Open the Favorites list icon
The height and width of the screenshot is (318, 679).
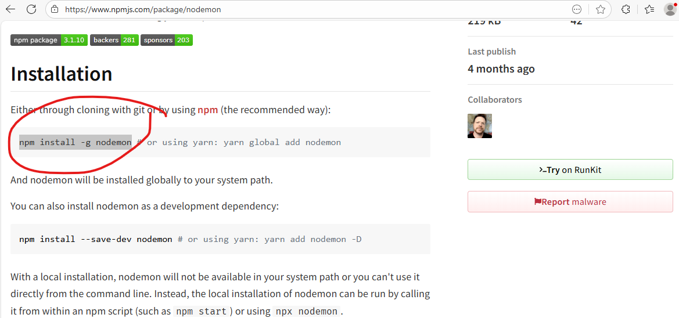649,9
